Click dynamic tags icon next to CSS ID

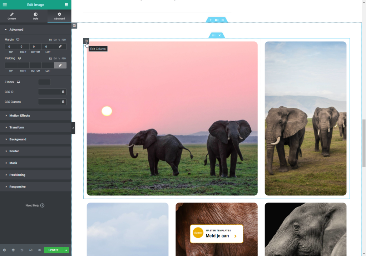tap(63, 92)
